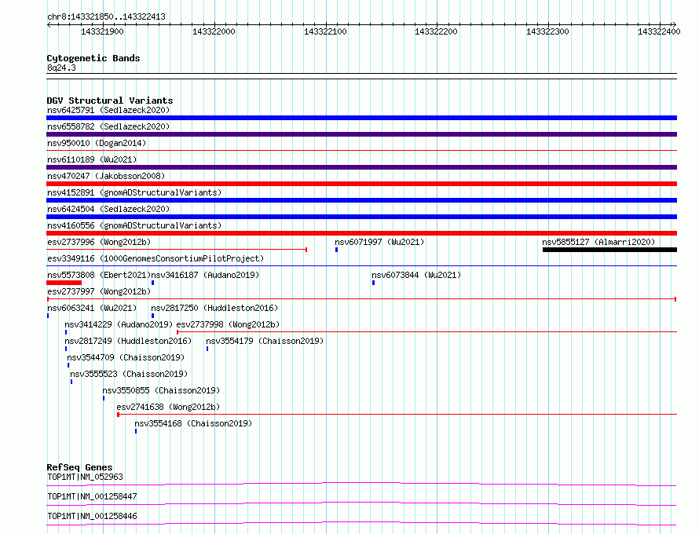
Task: Click the TOP1MT|NM_052963 gene label
Action: 85,477
